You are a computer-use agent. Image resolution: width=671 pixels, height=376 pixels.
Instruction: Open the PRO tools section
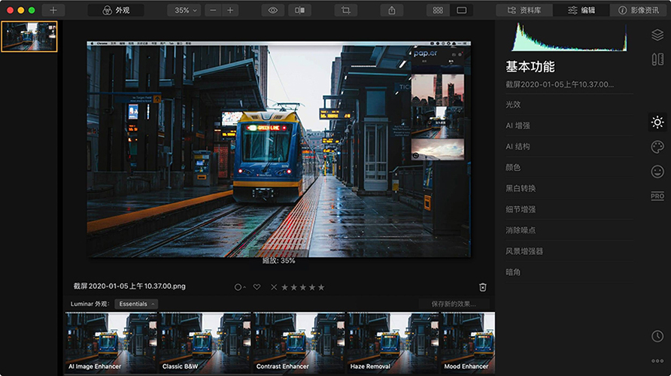tap(657, 196)
